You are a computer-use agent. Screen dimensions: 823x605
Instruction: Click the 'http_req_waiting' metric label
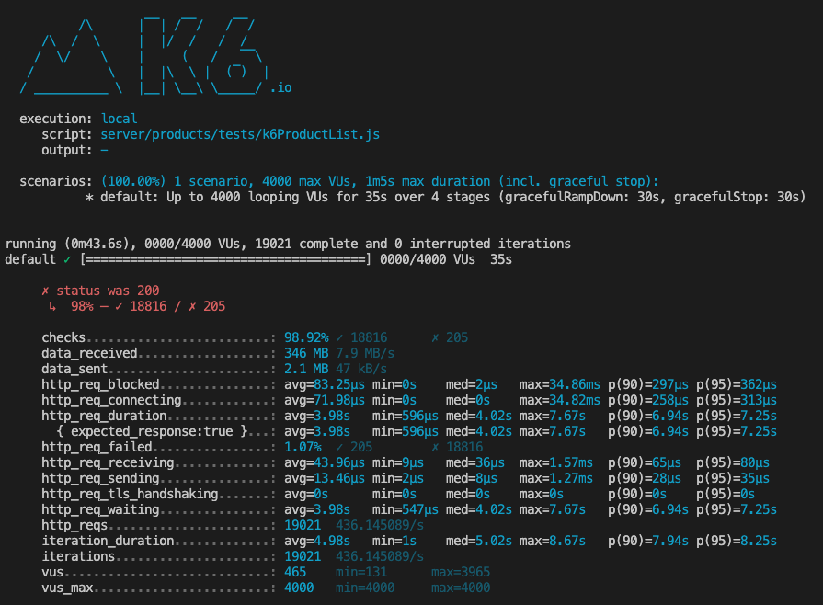point(100,510)
